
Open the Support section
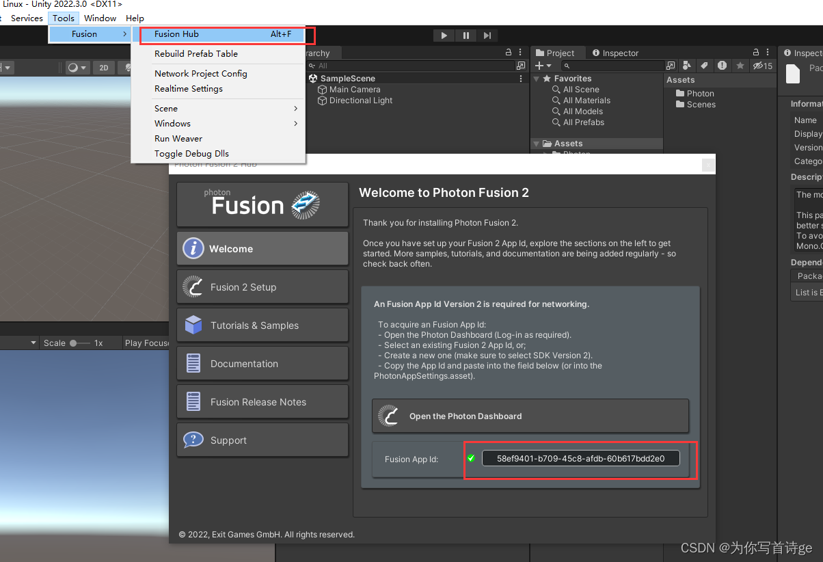click(262, 440)
